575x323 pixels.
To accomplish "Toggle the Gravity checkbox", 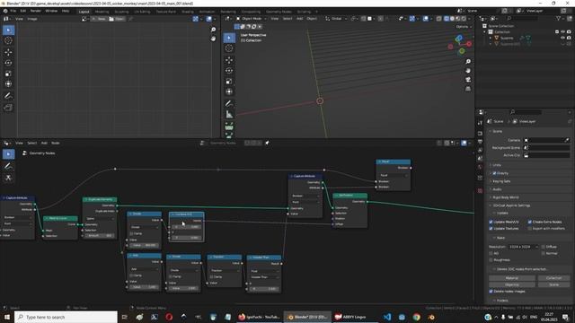I will 494,173.
